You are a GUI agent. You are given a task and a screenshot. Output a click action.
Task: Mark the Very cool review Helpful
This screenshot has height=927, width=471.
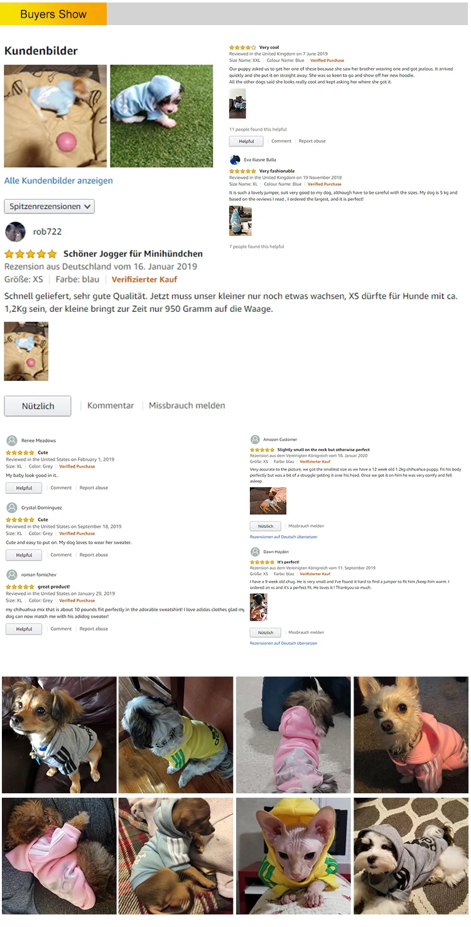click(x=246, y=141)
